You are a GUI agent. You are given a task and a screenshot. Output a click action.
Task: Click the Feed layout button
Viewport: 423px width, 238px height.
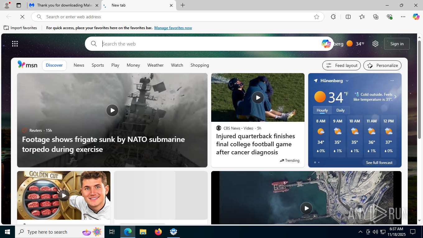click(342, 65)
